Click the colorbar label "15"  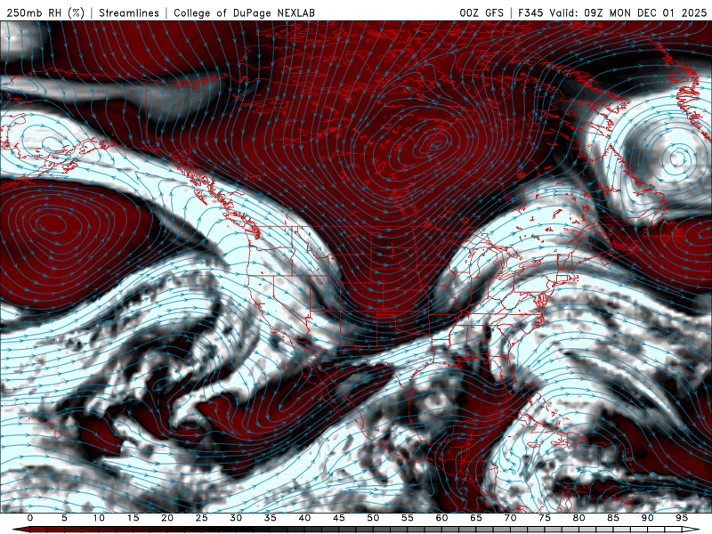[133, 518]
